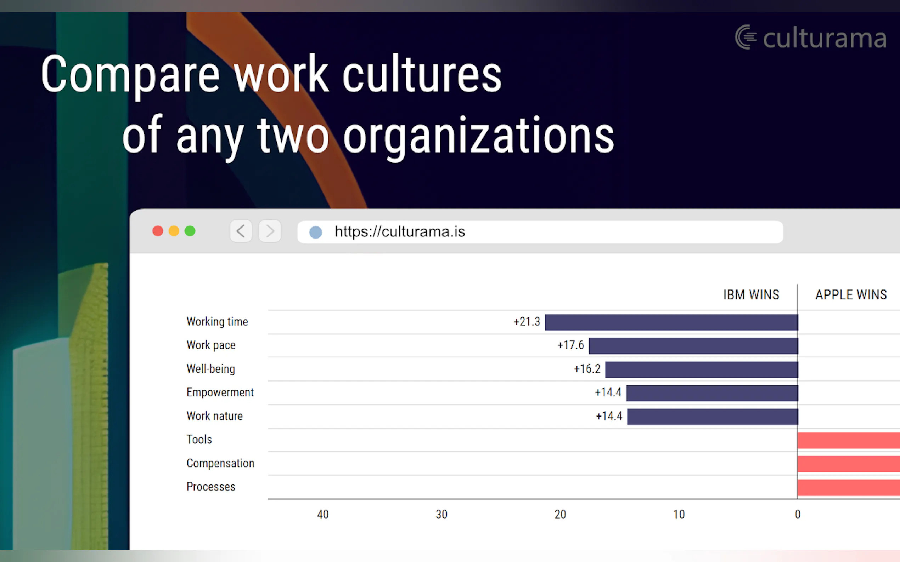Click the Well-being +16.2 bar

pos(701,369)
